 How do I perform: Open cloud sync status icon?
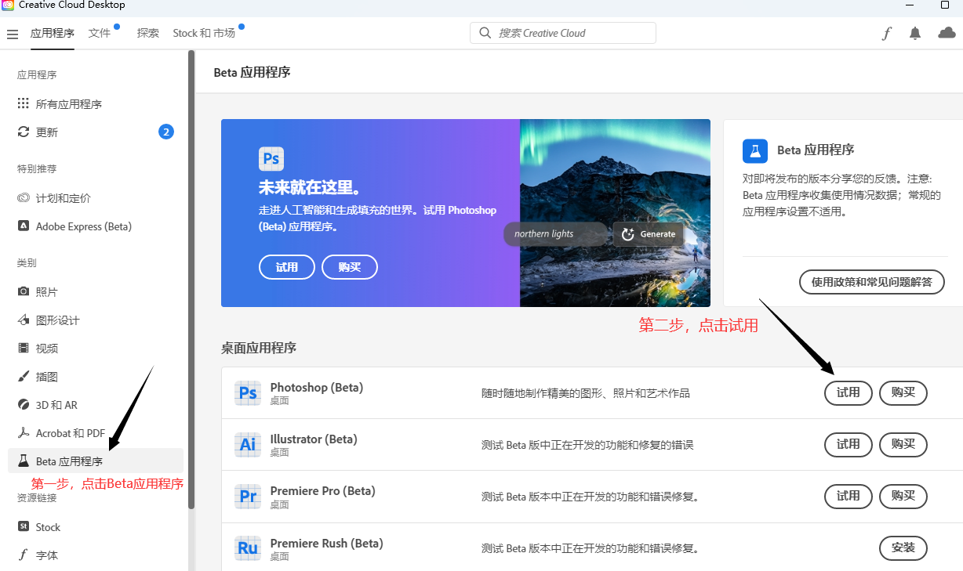pyautogui.click(x=947, y=33)
